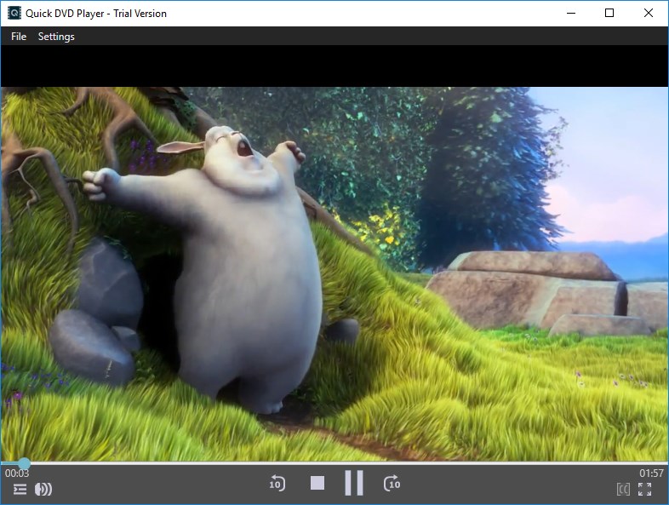Open the Settings menu
Screen dimensions: 669x505
point(56,37)
